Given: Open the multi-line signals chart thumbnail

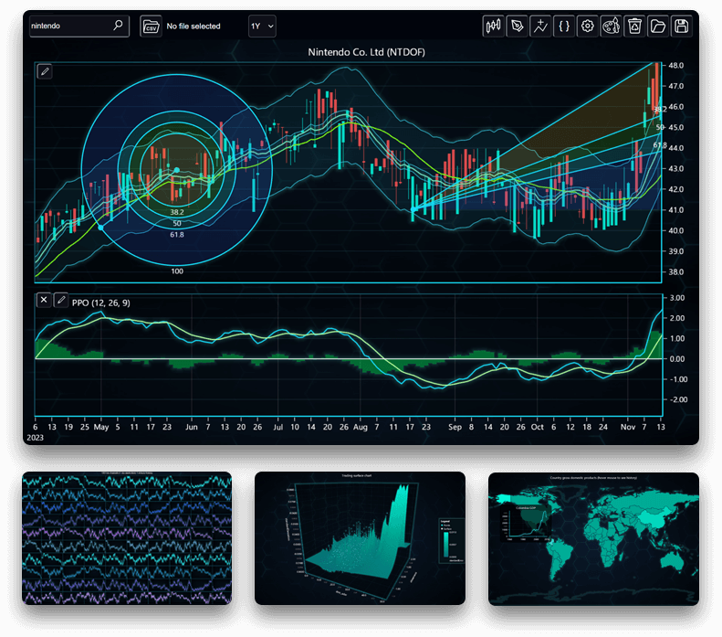Looking at the screenshot, I should [x=127, y=538].
